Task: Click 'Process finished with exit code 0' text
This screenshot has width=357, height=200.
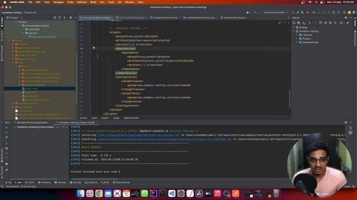Action: (95, 172)
